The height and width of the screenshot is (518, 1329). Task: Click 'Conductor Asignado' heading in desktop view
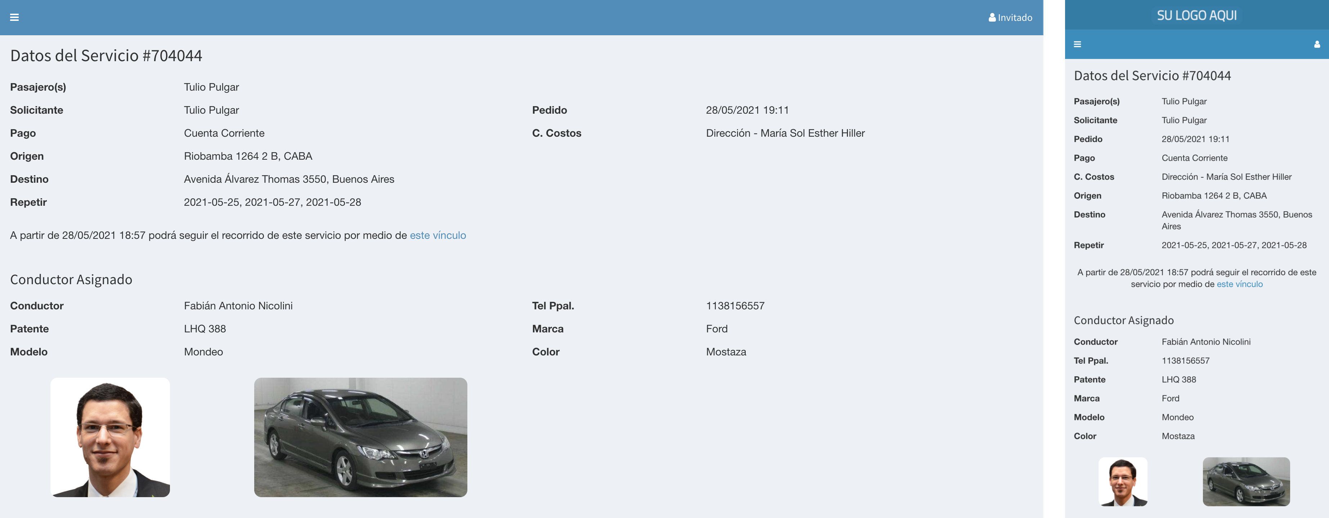coord(71,280)
